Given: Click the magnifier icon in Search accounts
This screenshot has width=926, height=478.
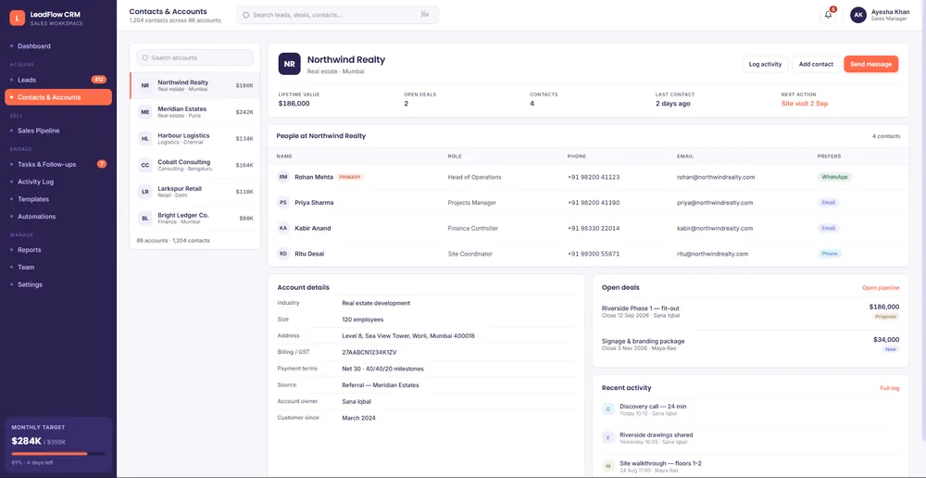Looking at the screenshot, I should coord(145,58).
